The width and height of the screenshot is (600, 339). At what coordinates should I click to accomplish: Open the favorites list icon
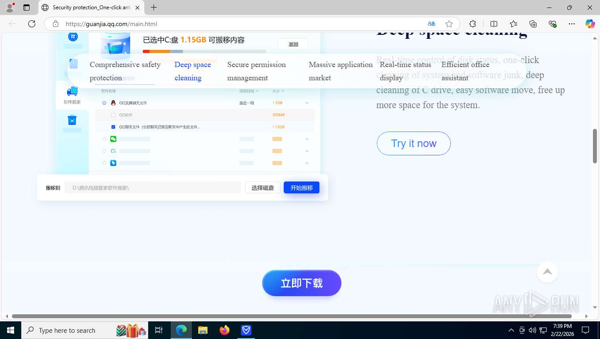(514, 24)
